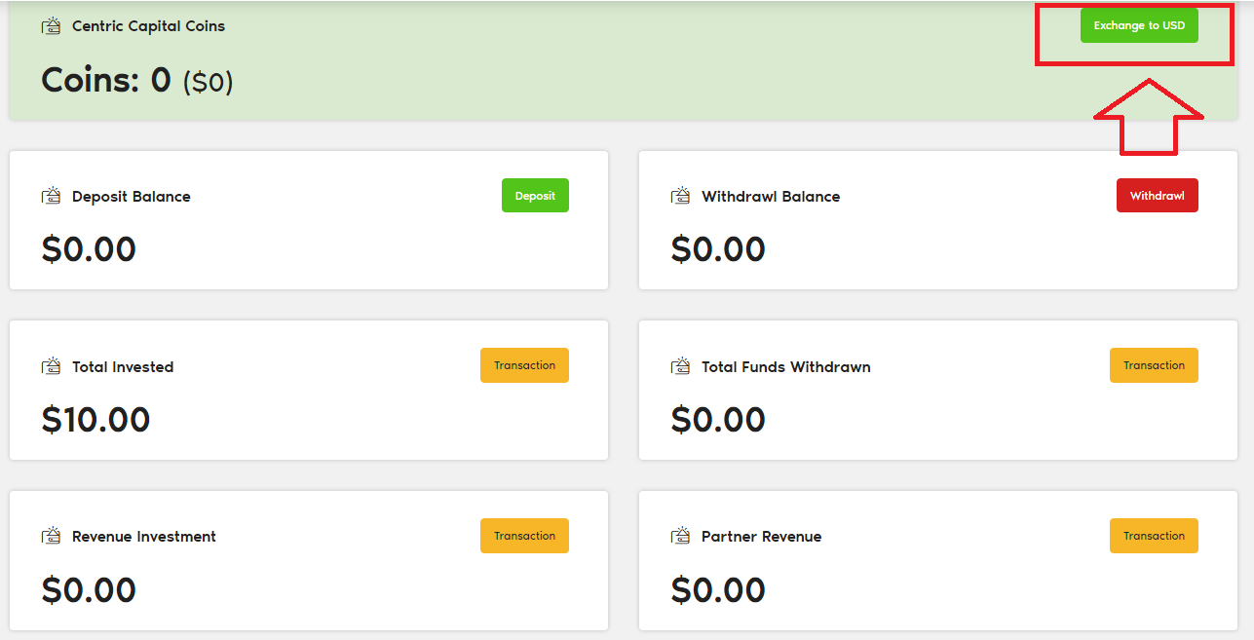Click the Centric Capital Coins heading

point(148,26)
